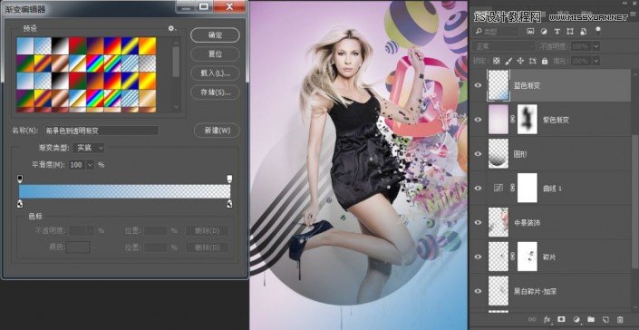The height and width of the screenshot is (330, 639).
Task: Hide the 蓝色渐变 layer
Action: (x=479, y=85)
